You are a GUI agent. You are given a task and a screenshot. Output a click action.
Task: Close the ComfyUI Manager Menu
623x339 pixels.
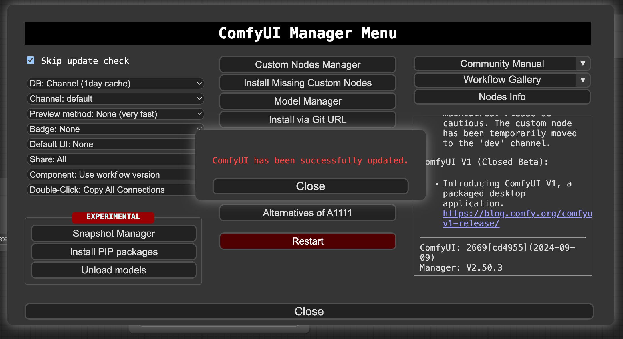tap(309, 311)
